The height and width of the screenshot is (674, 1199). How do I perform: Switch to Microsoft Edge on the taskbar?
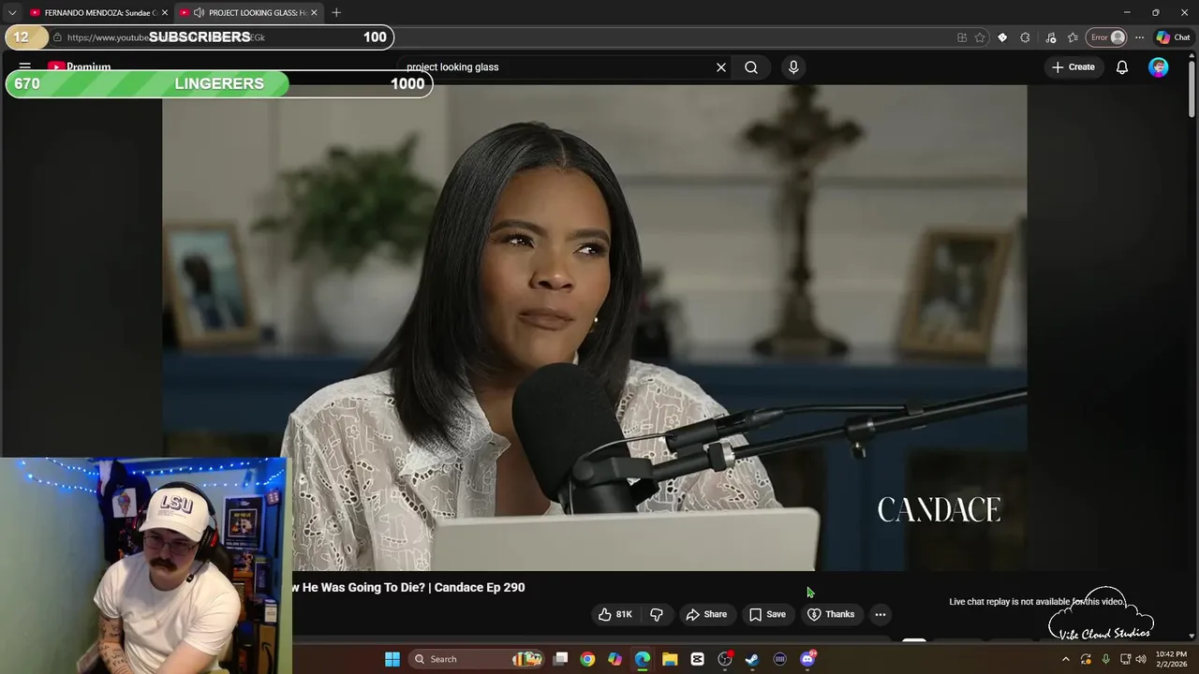643,659
